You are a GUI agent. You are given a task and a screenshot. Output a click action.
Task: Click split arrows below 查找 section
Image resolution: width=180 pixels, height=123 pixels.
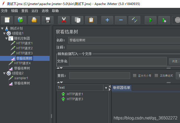click(60, 82)
